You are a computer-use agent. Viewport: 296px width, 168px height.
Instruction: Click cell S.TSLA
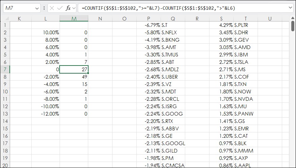click(245, 62)
